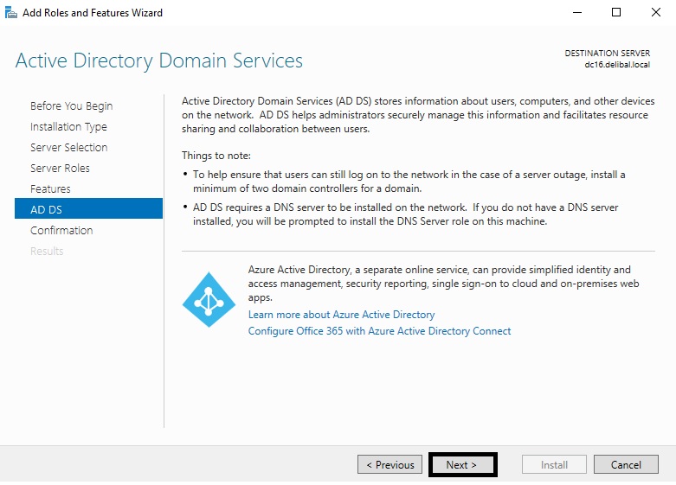Go back with the Previous button
676x485 pixels.
[390, 464]
